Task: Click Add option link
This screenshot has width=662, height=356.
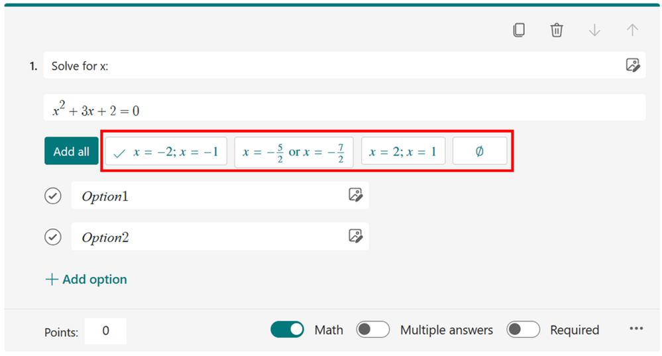Action: 86,279
